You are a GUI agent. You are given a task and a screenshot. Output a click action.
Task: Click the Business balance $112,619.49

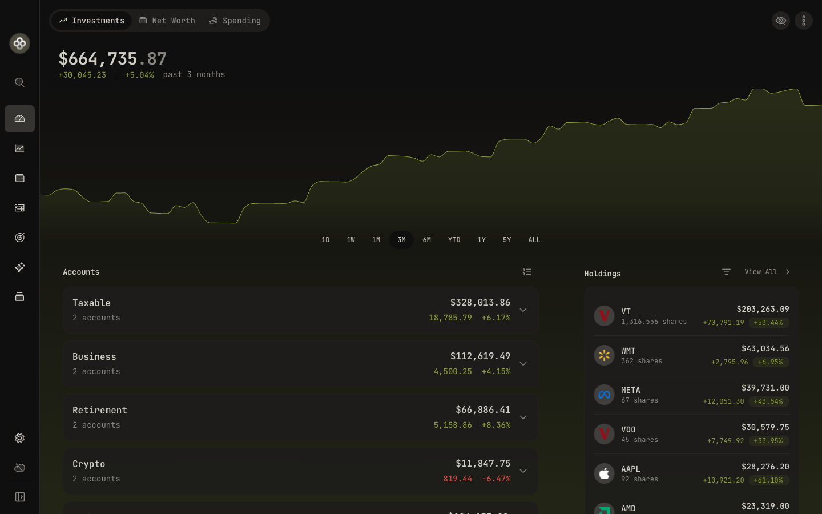click(x=480, y=356)
